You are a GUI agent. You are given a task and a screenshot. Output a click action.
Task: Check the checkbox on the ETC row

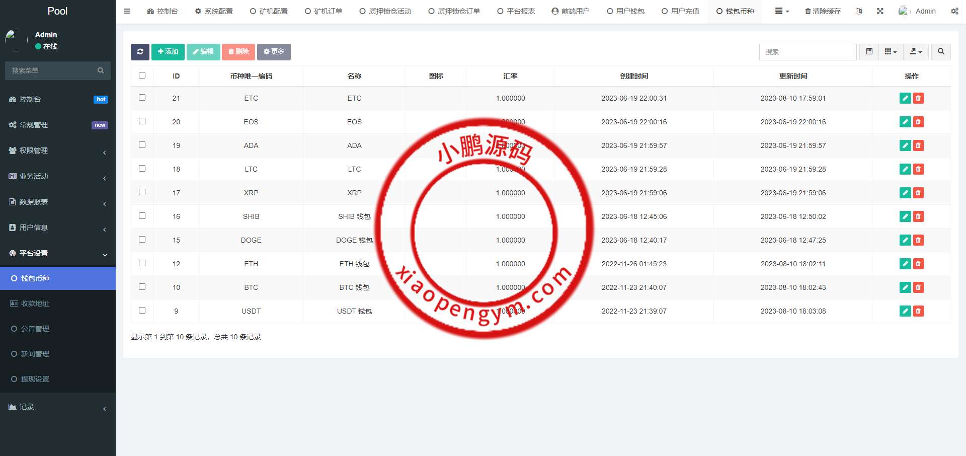coord(142,98)
